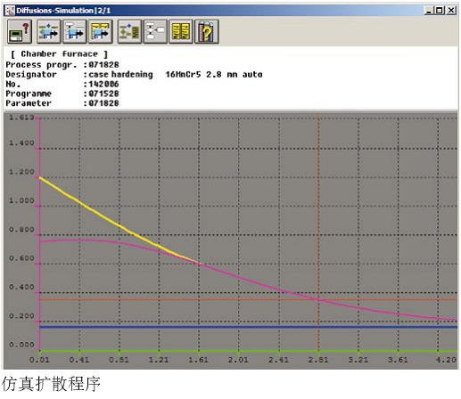461x399 pixels.
Task: Click the blue core carbon baseline
Action: coord(248,327)
